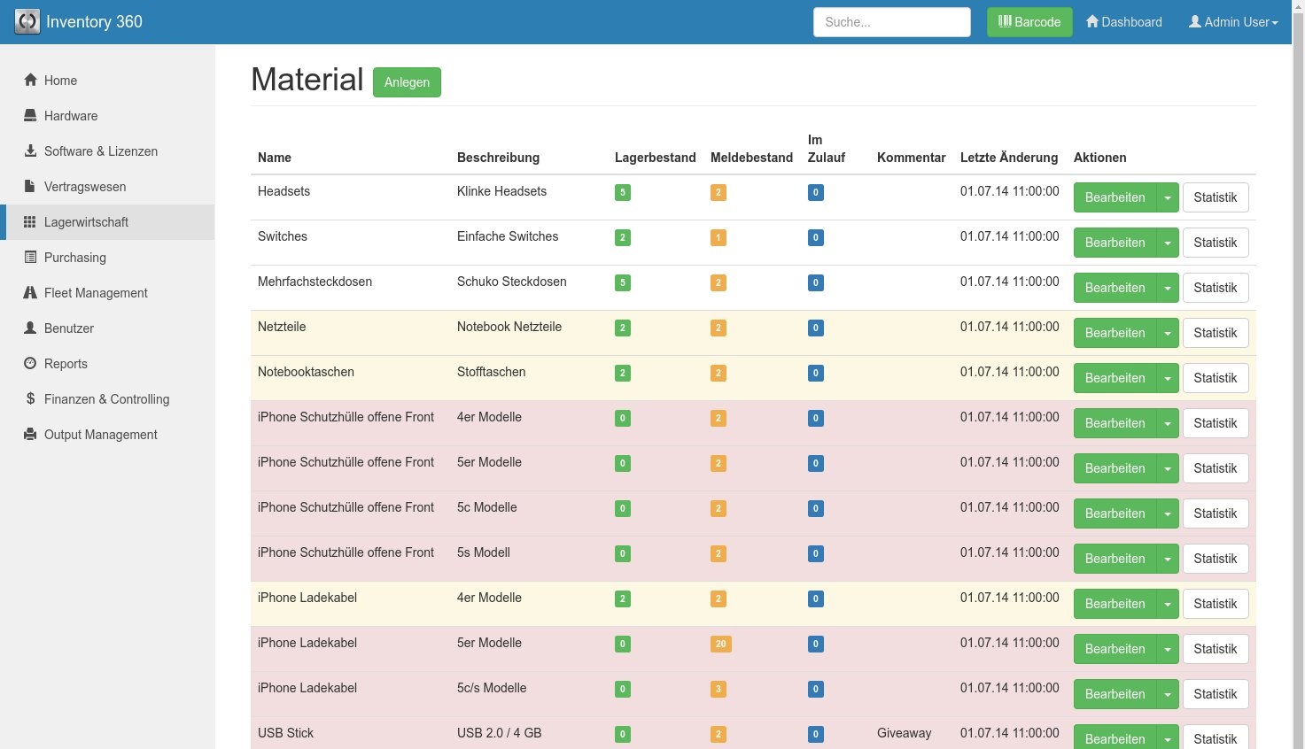Go to the Reports section

[66, 364]
